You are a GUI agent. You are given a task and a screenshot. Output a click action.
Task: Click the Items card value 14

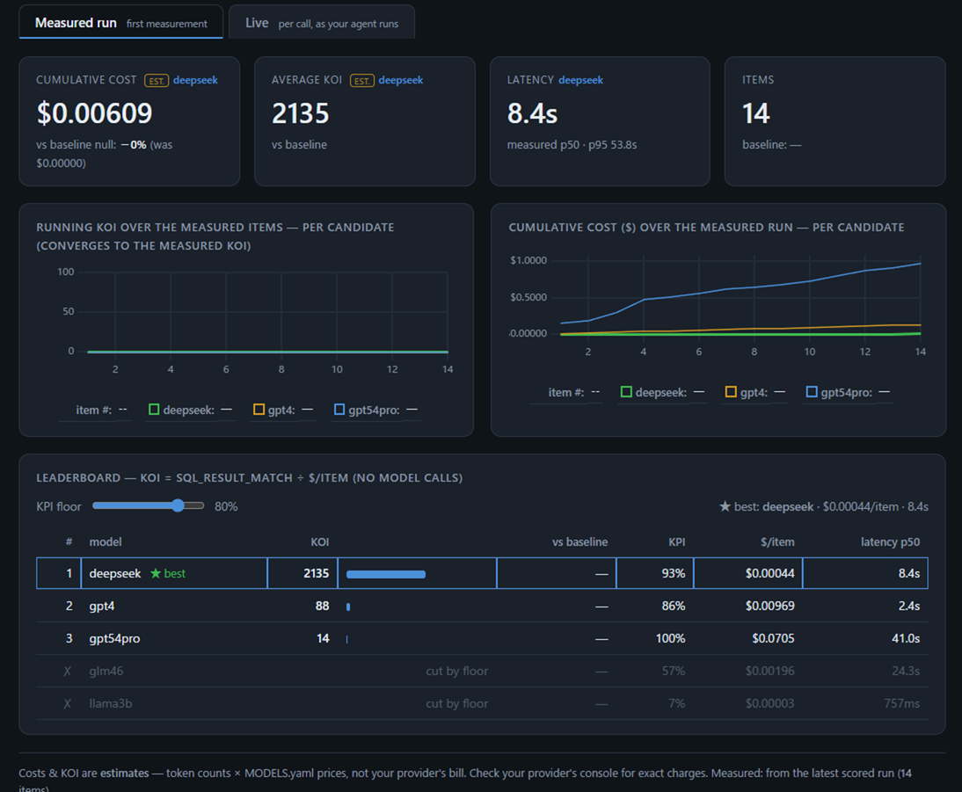[756, 113]
